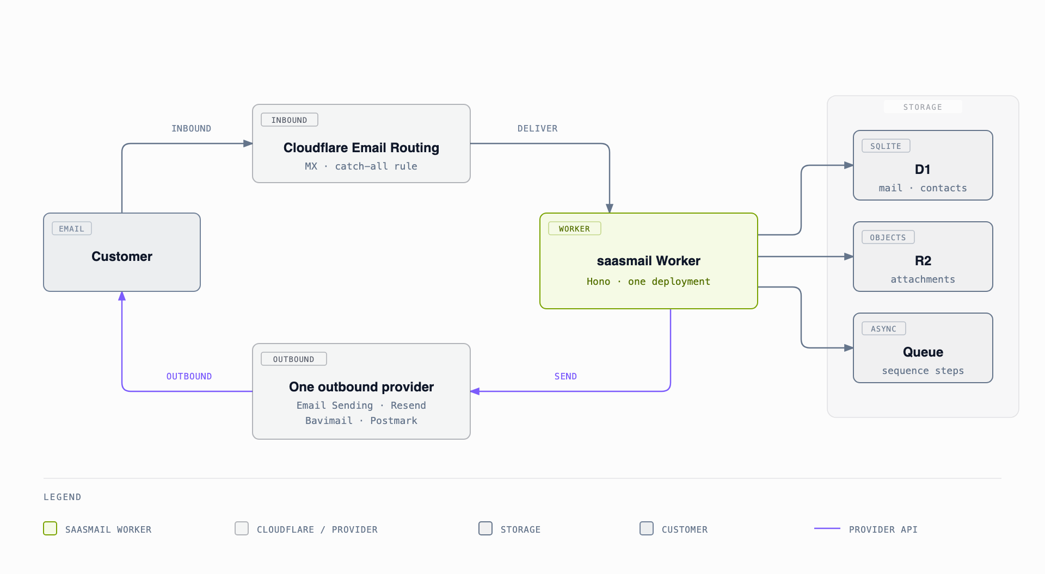
Task: Click the OUTBOUND tag inside the provider box
Action: 294,359
